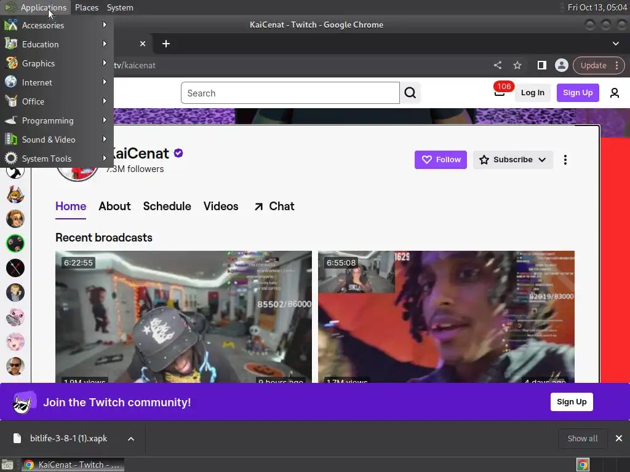Click the Accessories scissors icon
630x472 pixels.
(x=11, y=25)
